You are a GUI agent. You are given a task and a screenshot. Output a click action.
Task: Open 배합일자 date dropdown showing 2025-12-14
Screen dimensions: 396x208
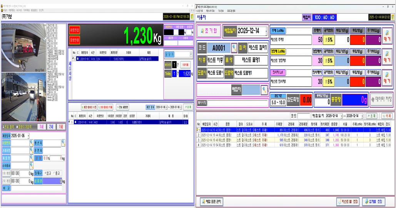[266, 31]
